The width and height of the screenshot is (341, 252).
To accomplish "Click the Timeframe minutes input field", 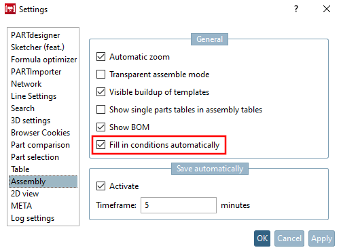I will pos(179,205).
